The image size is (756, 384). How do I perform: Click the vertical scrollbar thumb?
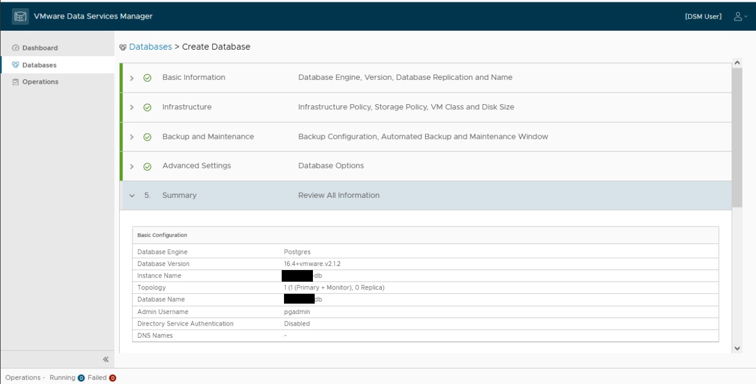coord(737,137)
